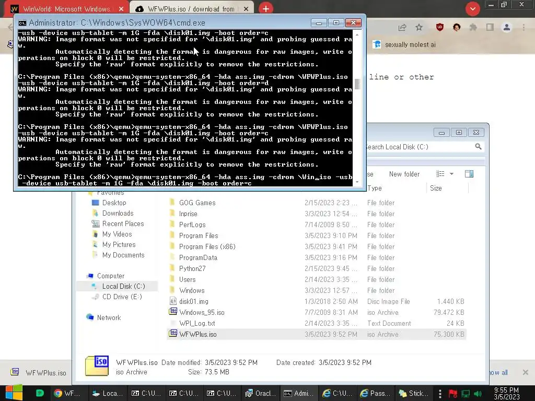Switch to WinWorld Microsoft Windows tab
The image size is (535, 401).
66,9
